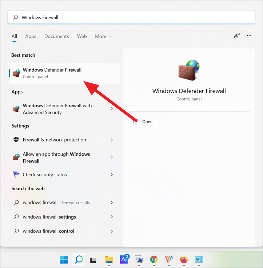263x268 pixels.
Task: Click the Allow an app firewall icon
Action: point(16,157)
